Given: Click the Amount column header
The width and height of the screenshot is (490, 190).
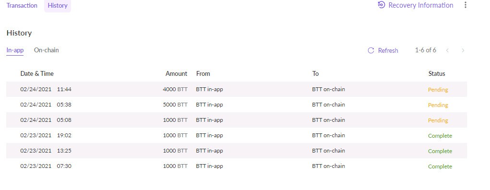Looking at the screenshot, I should pyautogui.click(x=176, y=74).
